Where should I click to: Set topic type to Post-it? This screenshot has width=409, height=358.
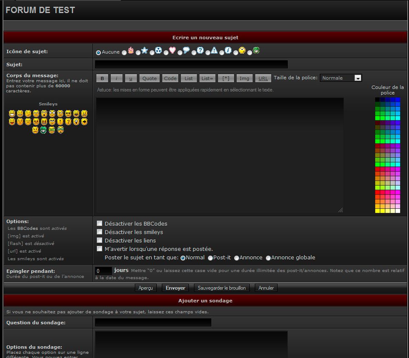click(210, 258)
